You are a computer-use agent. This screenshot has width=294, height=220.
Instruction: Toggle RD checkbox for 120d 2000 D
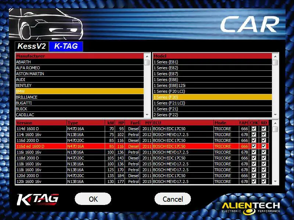tap(263, 176)
